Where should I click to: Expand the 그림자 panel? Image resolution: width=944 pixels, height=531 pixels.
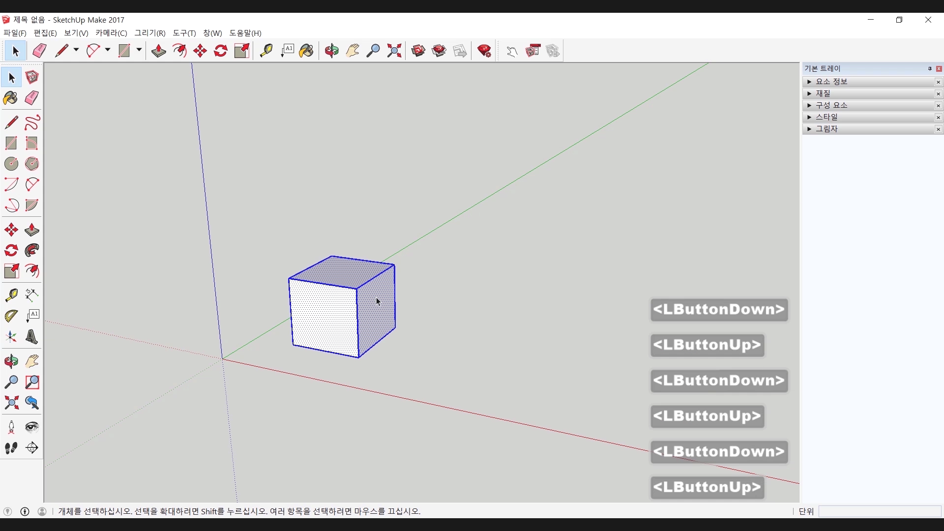(809, 129)
